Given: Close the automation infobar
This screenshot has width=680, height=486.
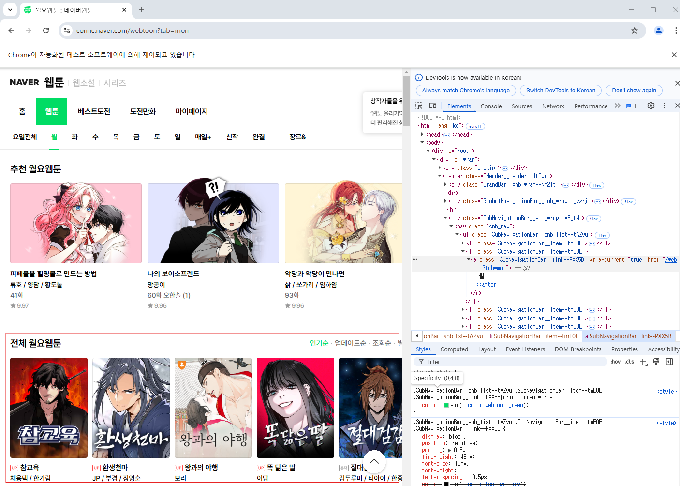Looking at the screenshot, I should (674, 55).
